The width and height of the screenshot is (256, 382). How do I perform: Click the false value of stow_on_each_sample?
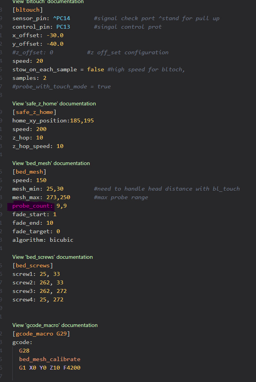pyautogui.click(x=96, y=69)
